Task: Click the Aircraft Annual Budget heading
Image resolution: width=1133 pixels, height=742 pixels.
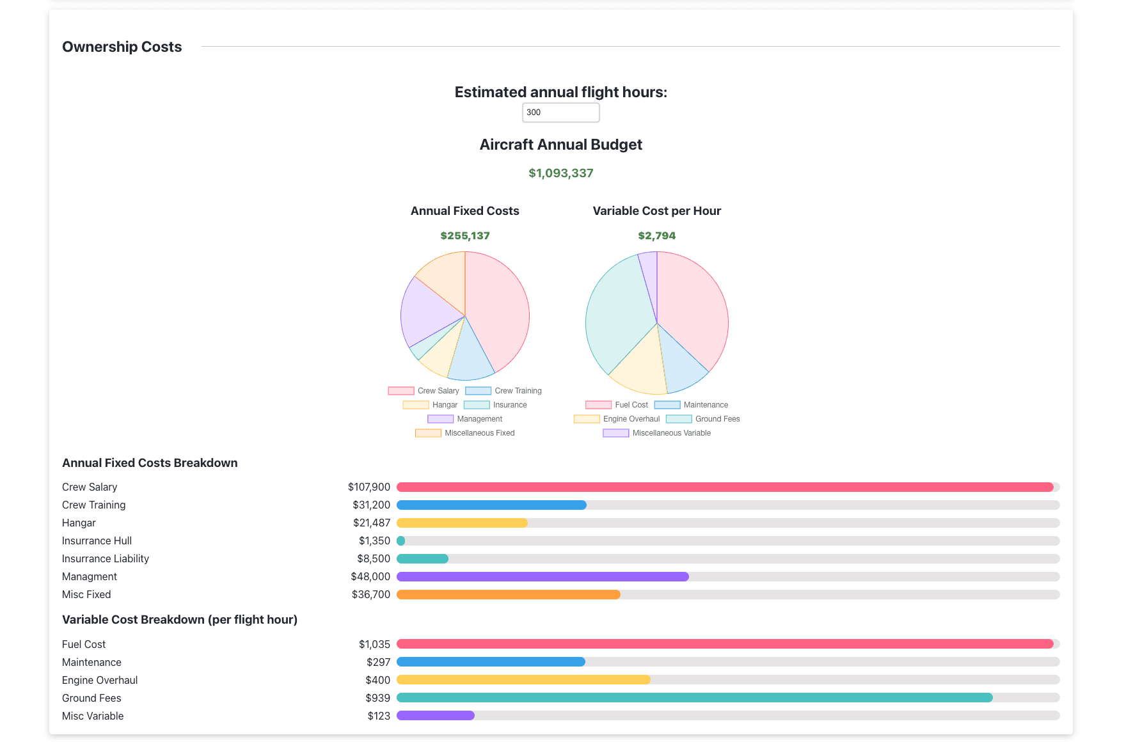Action: (x=561, y=145)
